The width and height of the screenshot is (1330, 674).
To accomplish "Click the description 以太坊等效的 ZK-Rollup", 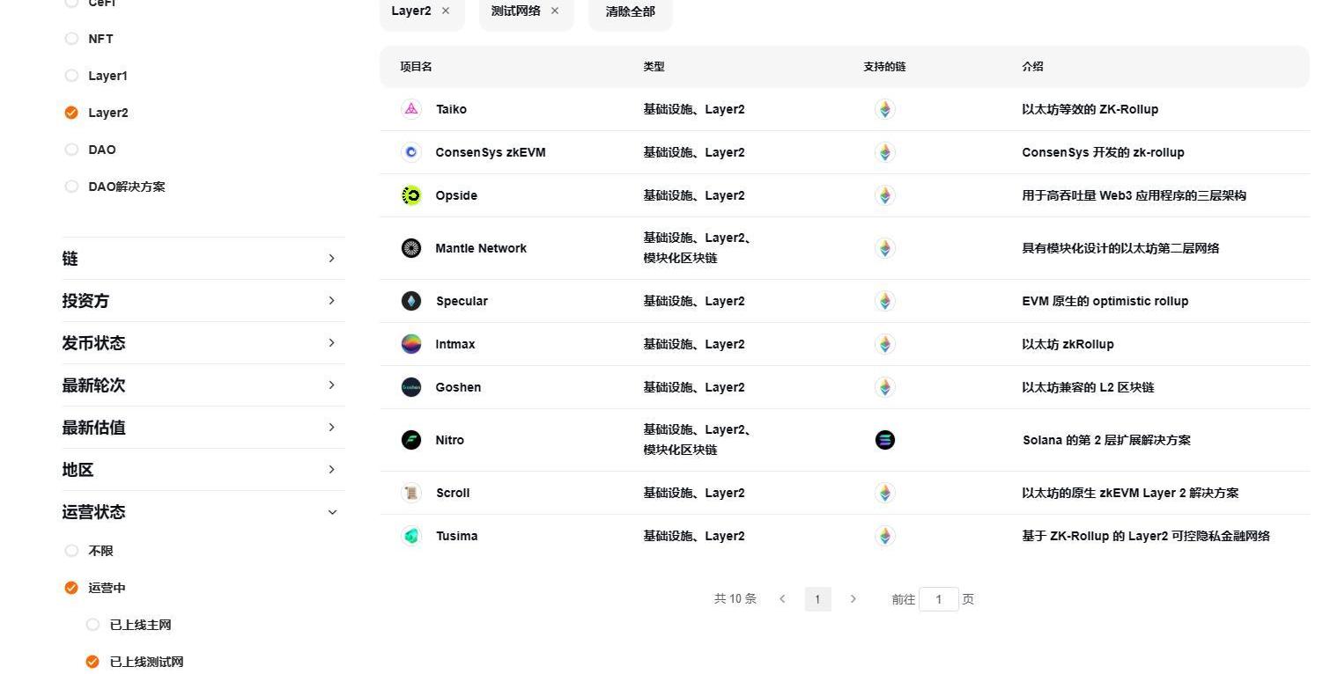I will click(x=1090, y=109).
